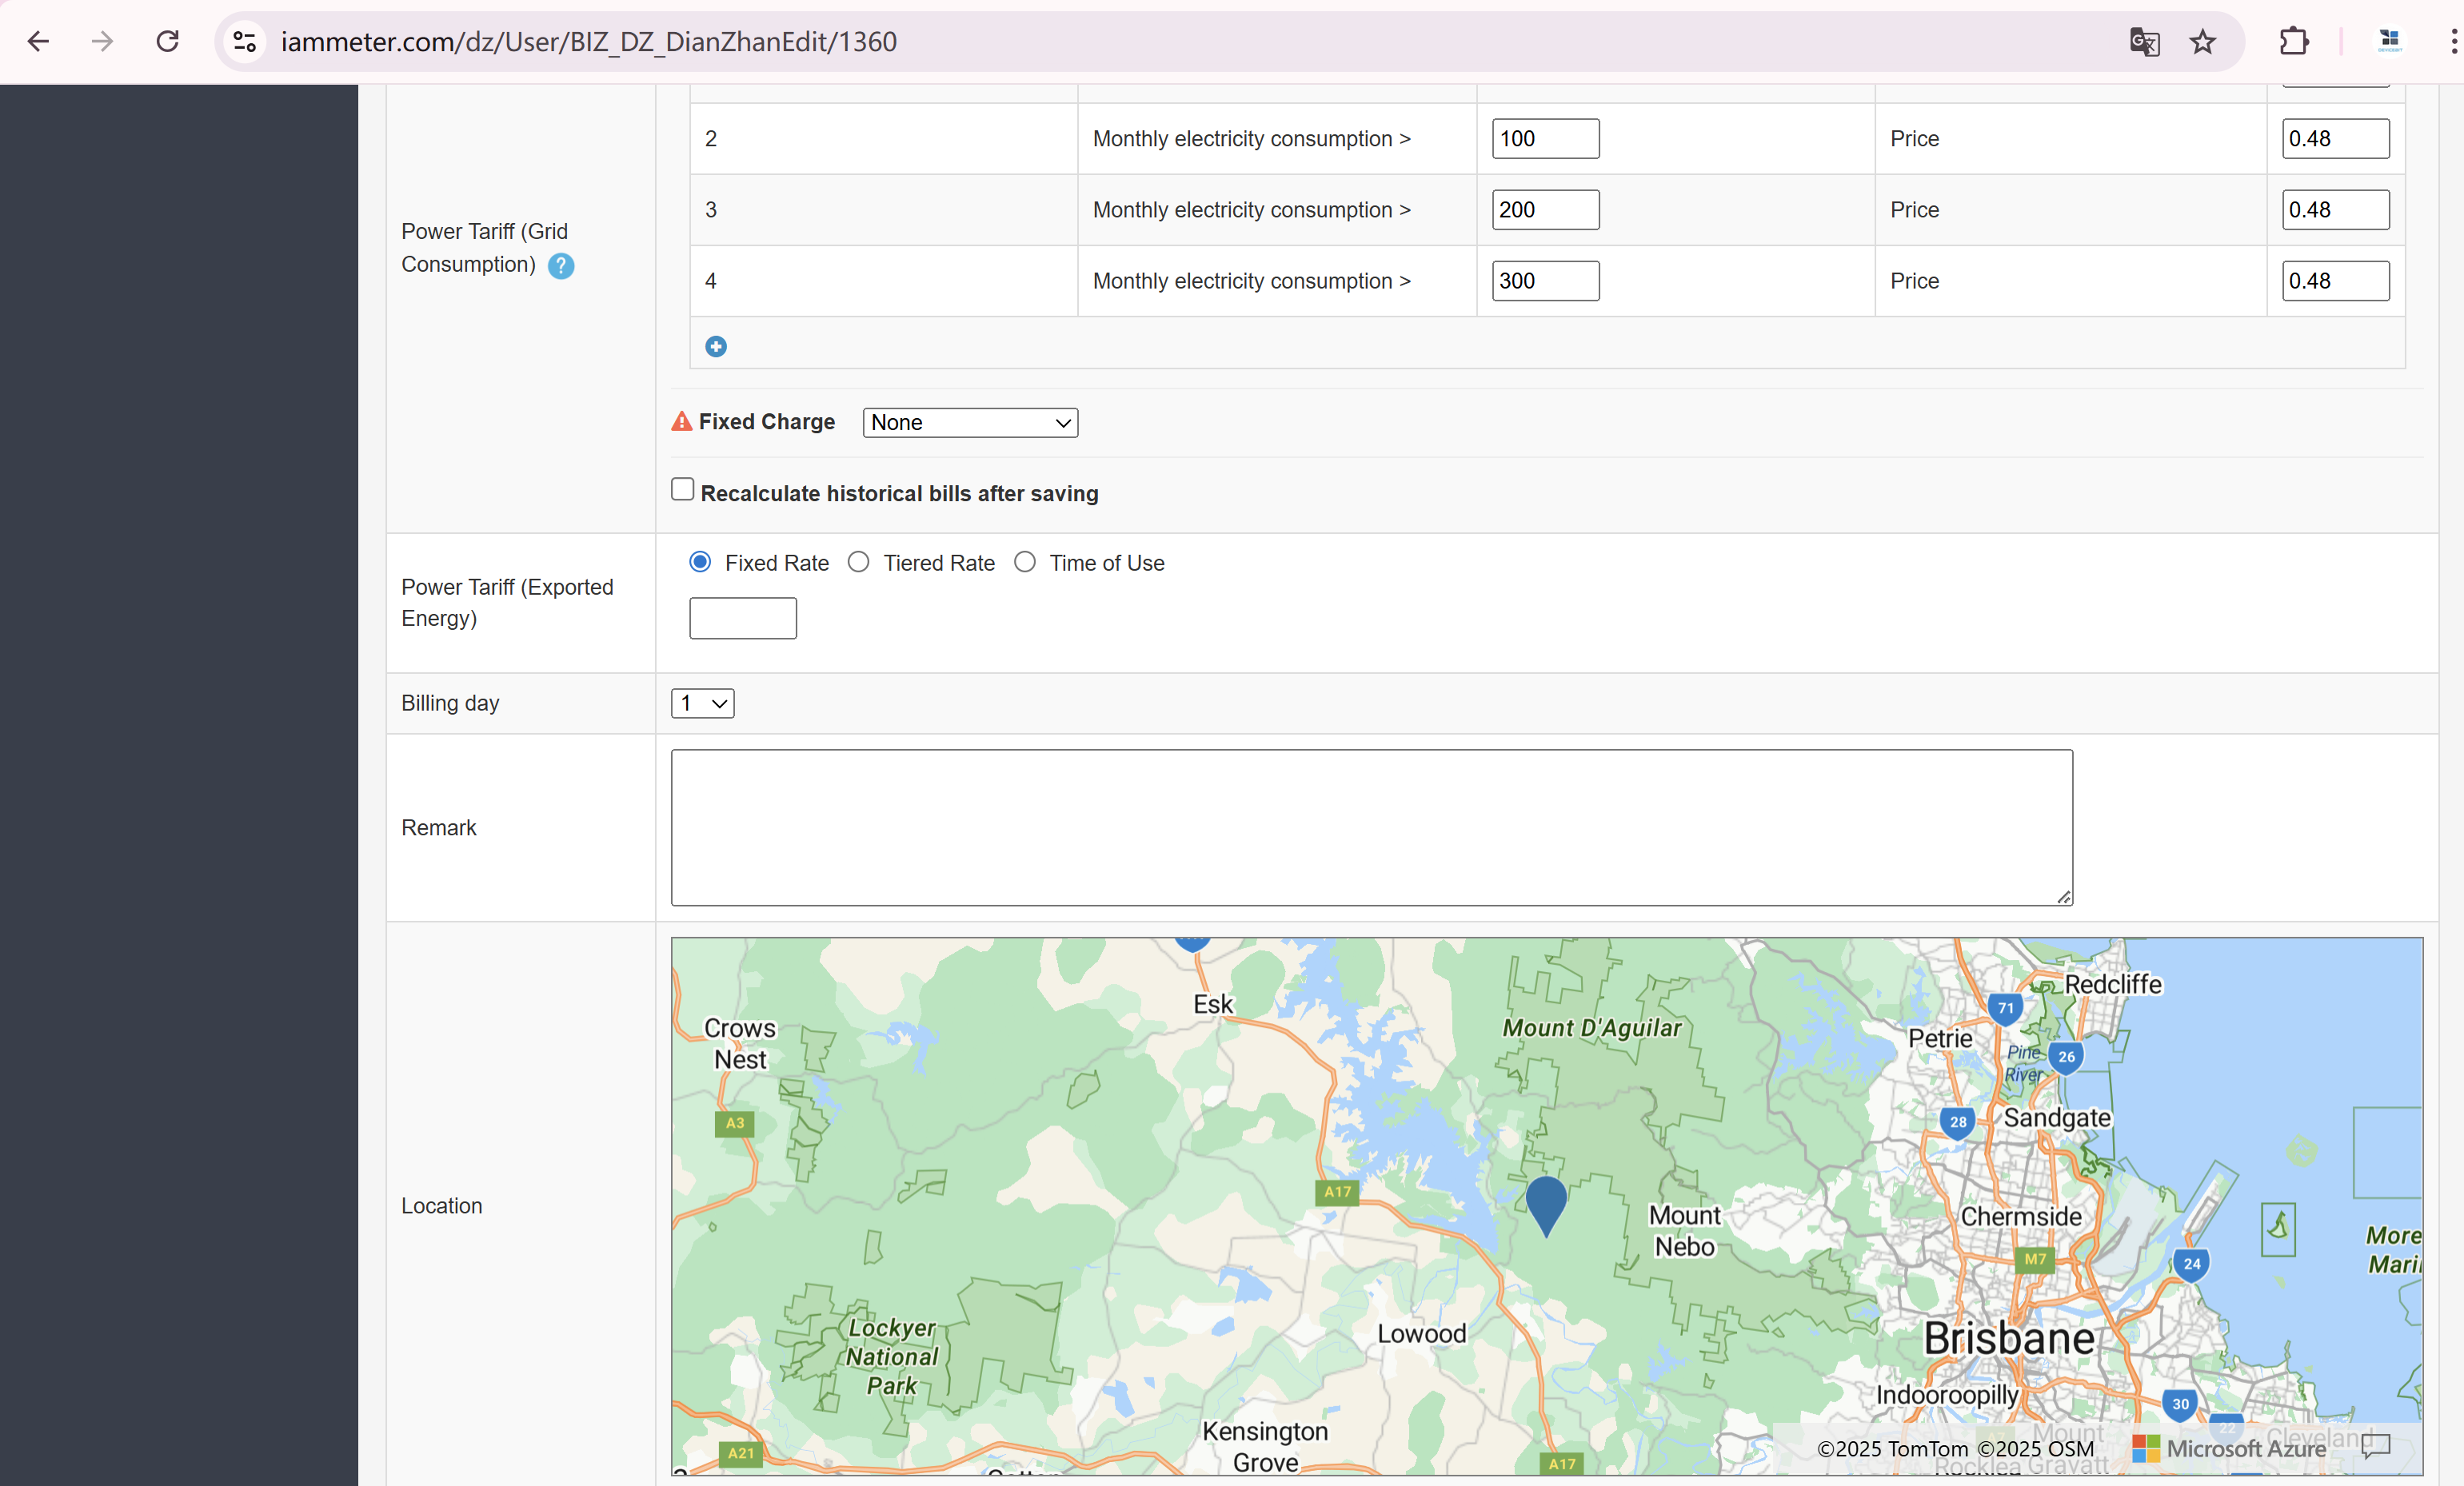Reload the iammeter page
Viewport: 2464px width, 1486px height.
(x=167, y=41)
